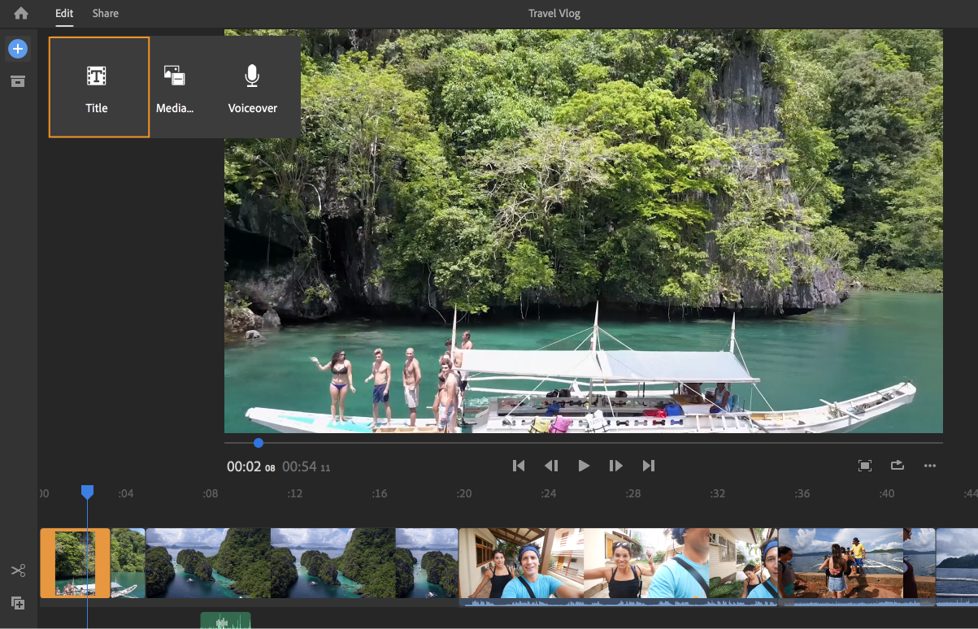Click the current timecode 00:02
The width and height of the screenshot is (978, 629).
click(x=242, y=466)
